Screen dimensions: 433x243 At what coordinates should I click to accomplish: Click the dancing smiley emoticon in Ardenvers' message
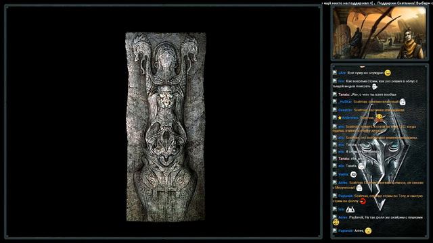[x=380, y=119]
